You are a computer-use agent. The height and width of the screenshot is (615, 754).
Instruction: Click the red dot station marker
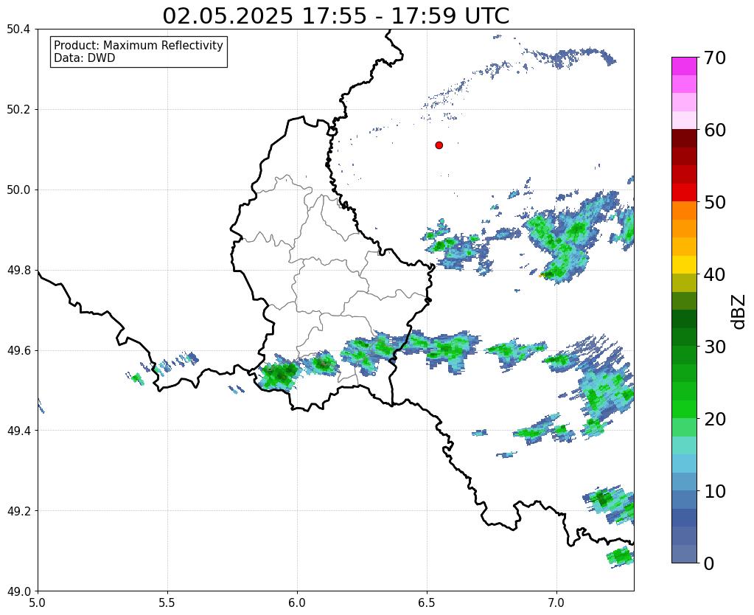pyautogui.click(x=439, y=145)
